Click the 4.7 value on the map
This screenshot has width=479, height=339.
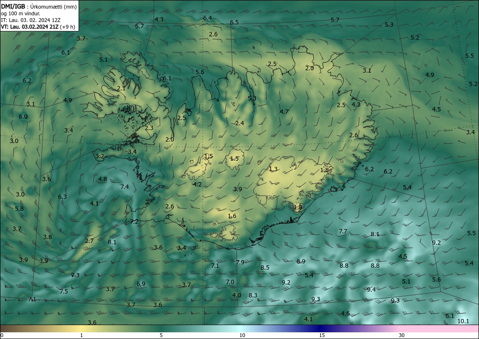pyautogui.click(x=284, y=112)
